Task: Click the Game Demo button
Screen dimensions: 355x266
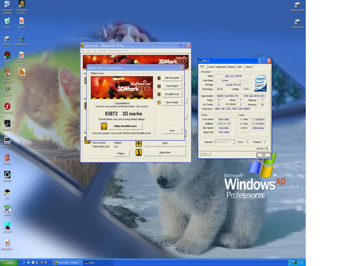Action: [165, 152]
